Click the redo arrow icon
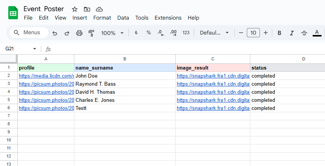325x166 pixels. click(x=67, y=33)
